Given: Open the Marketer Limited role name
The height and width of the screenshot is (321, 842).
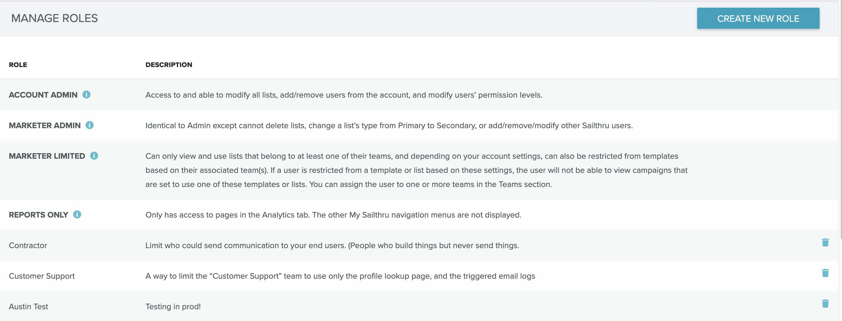Looking at the screenshot, I should point(47,156).
